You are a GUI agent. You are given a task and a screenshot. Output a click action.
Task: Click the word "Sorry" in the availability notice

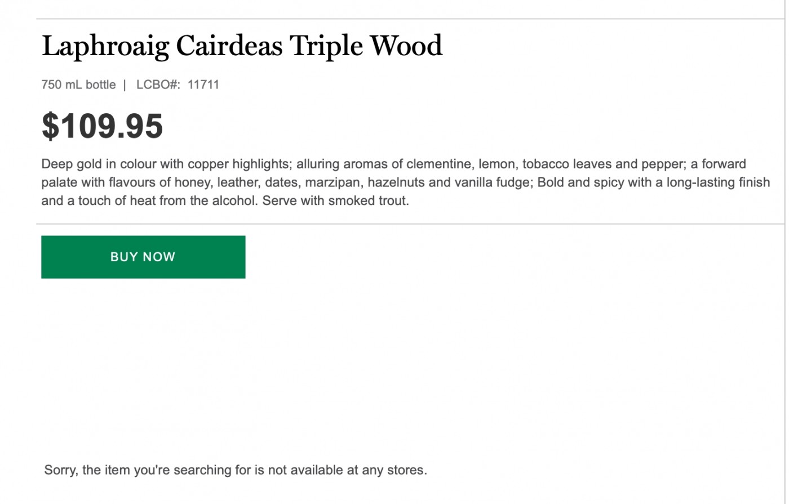pos(60,470)
